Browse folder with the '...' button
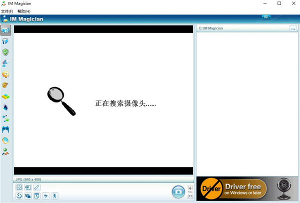The width and height of the screenshot is (300, 203). coord(293,28)
